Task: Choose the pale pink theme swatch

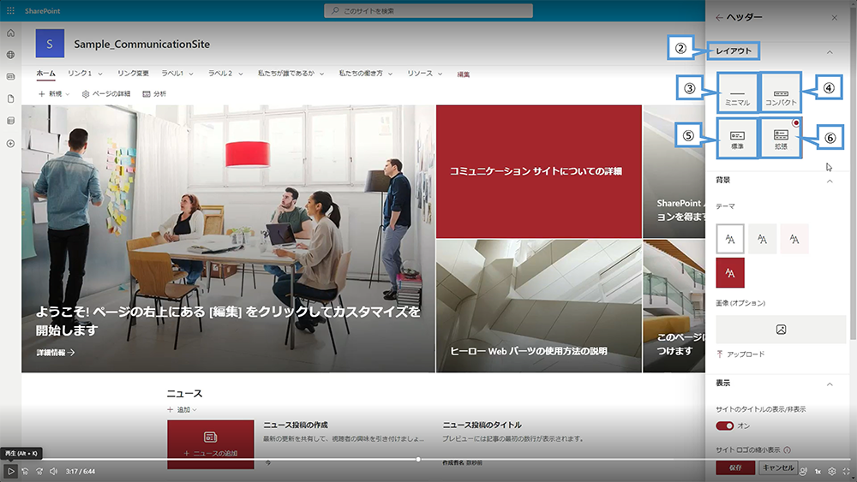Action: (x=794, y=239)
